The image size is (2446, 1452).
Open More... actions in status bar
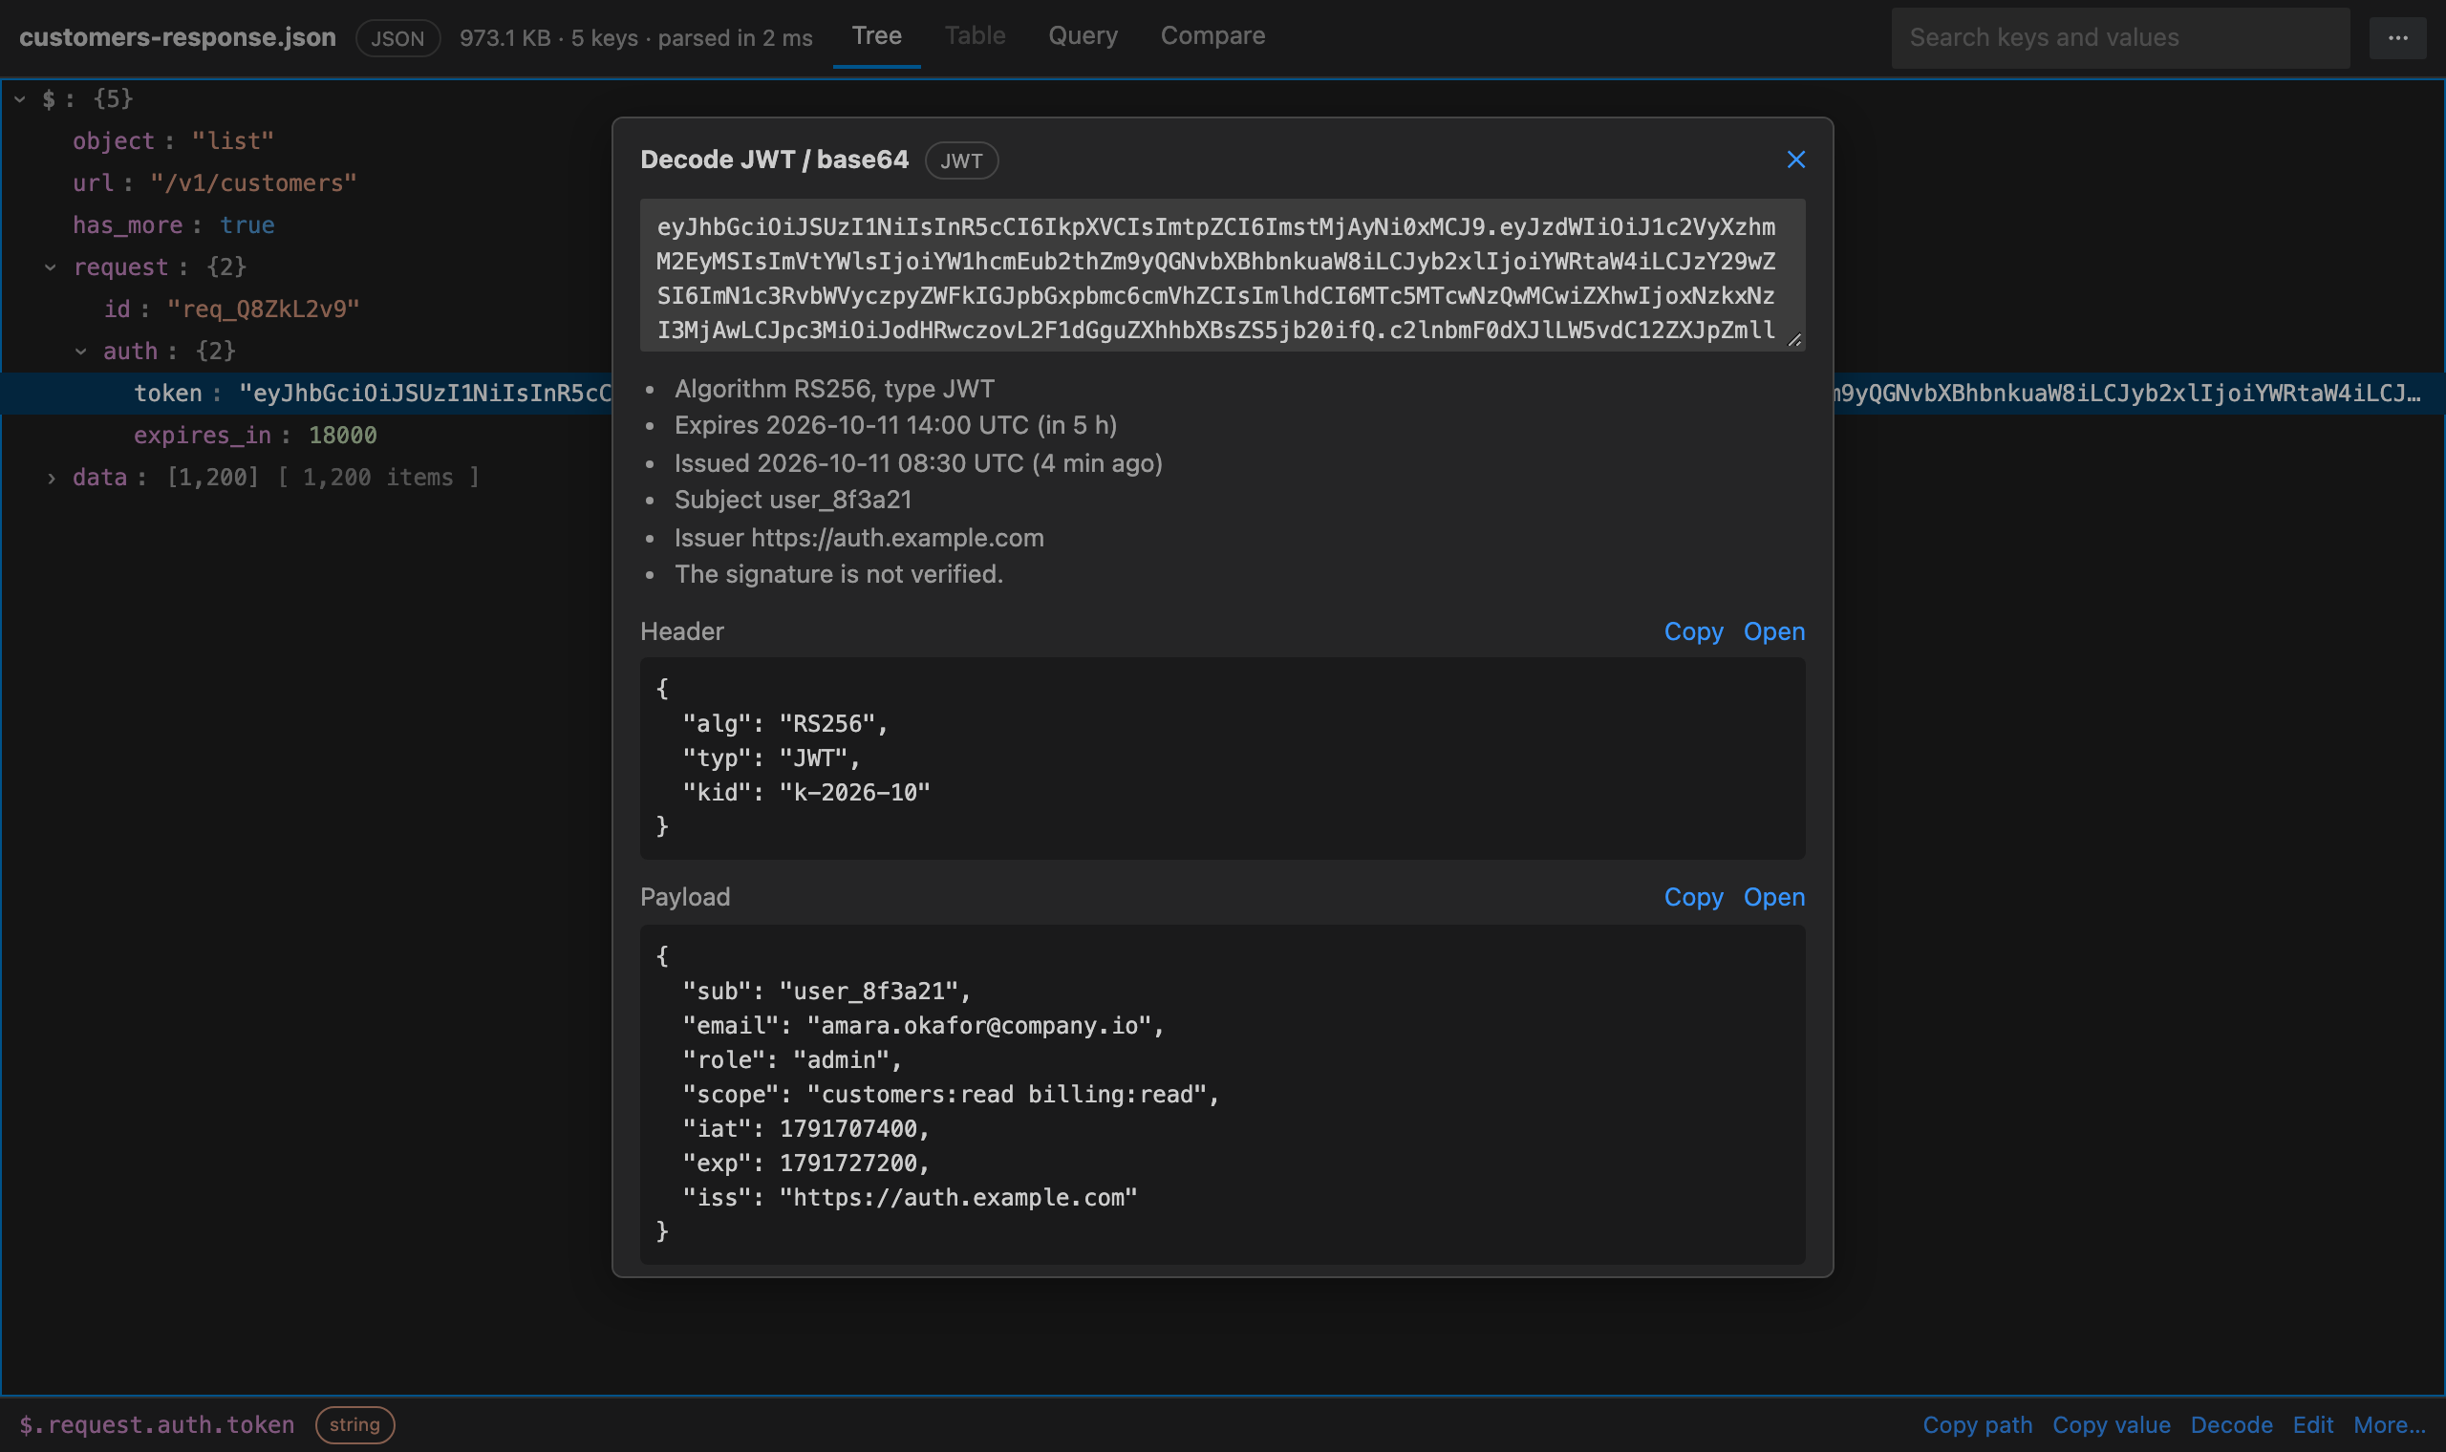click(2390, 1424)
